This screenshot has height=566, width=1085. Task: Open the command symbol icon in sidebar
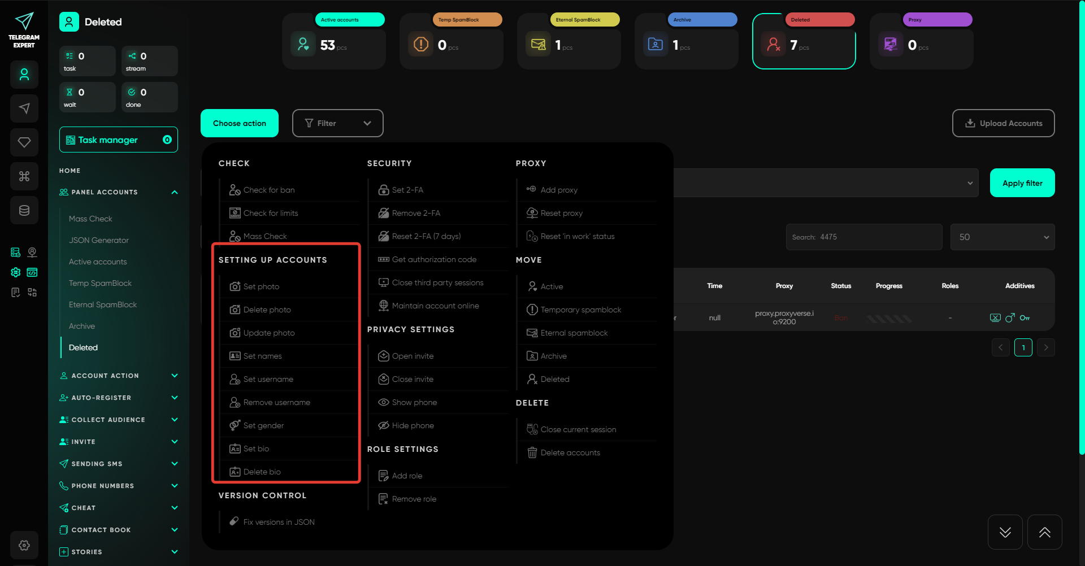click(x=24, y=176)
